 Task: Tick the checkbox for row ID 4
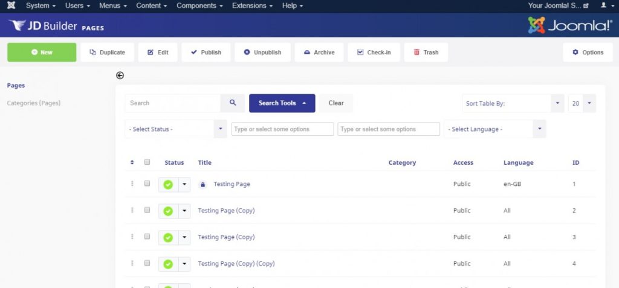point(147,263)
